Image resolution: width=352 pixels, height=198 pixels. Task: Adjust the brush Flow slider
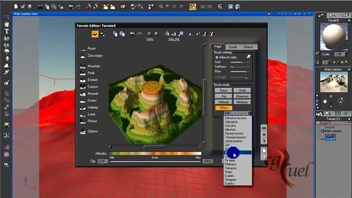(240, 71)
